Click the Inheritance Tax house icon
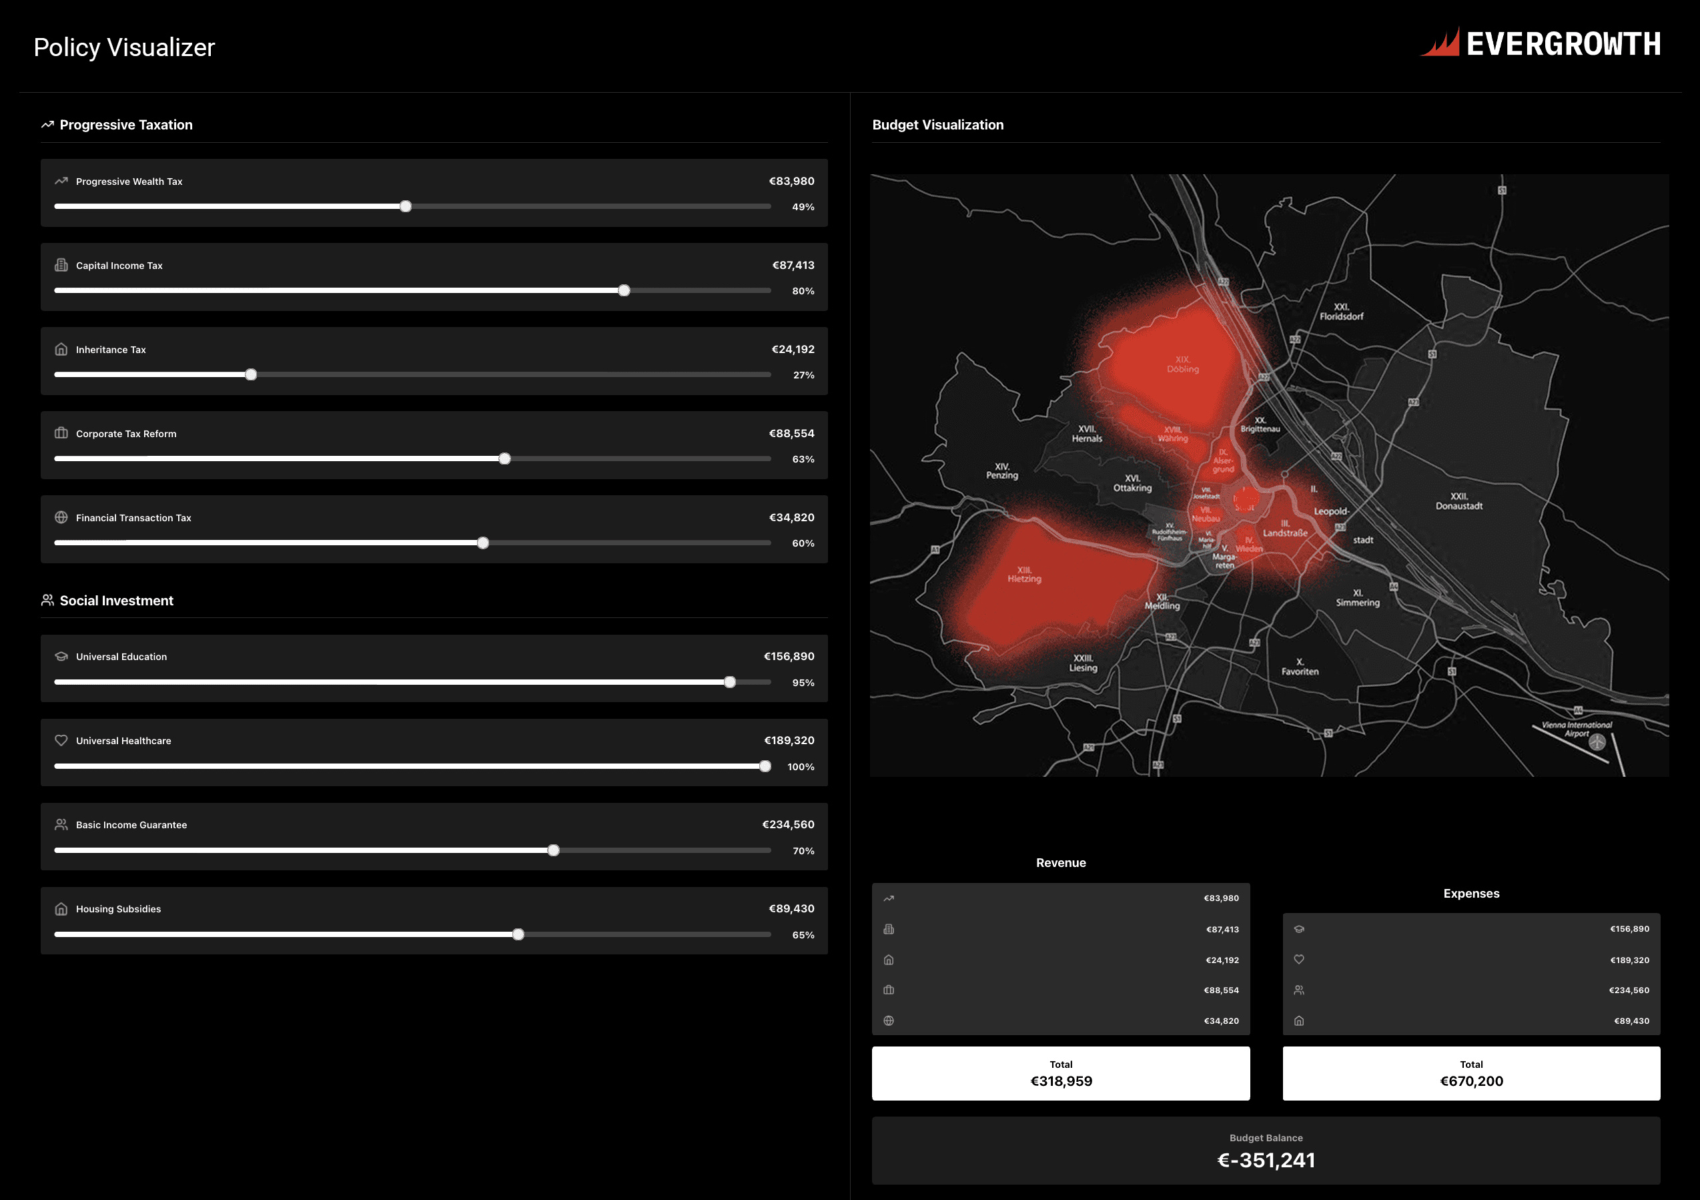Viewport: 1700px width, 1200px height. (61, 349)
